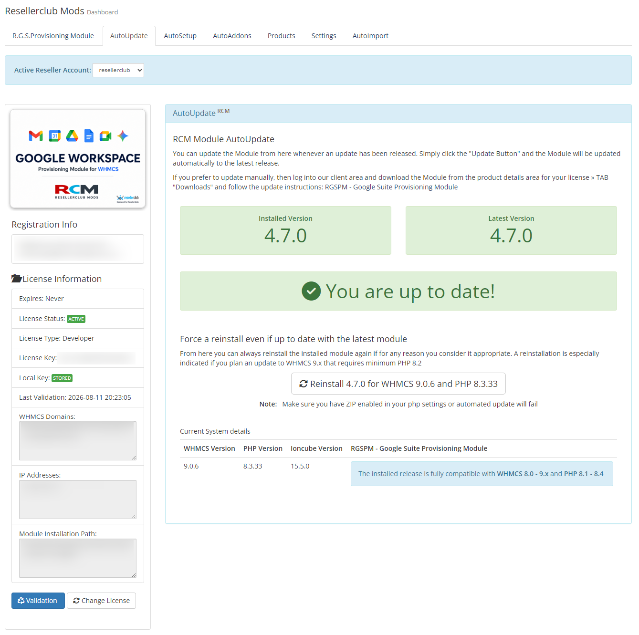Image resolution: width=639 pixels, height=635 pixels.
Task: Click the Installed Version 4.7.0 box
Action: pyautogui.click(x=285, y=230)
